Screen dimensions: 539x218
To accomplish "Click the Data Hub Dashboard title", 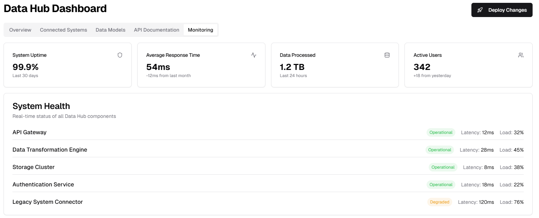I will [x=55, y=9].
